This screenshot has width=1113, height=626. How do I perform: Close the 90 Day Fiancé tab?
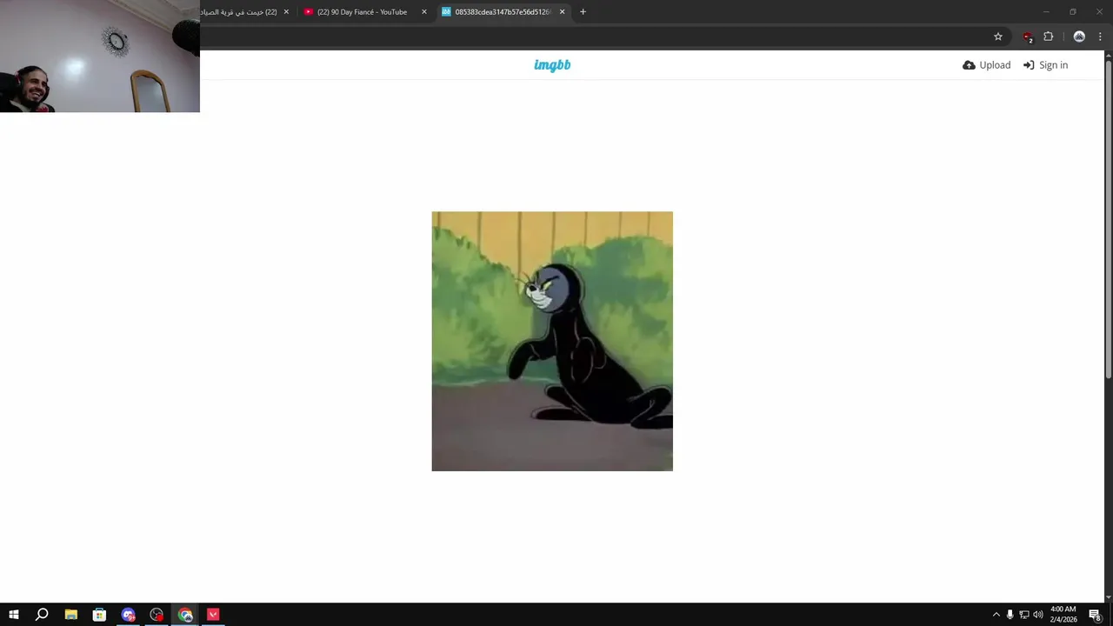424,12
